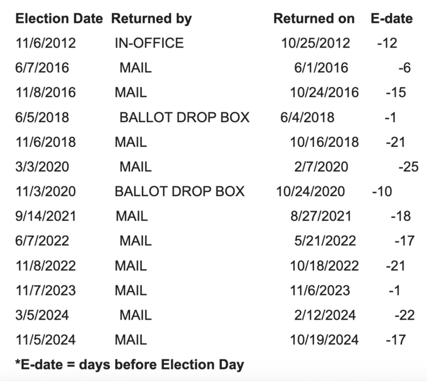
Task: Click the Returned by column header
Action: [151, 18]
